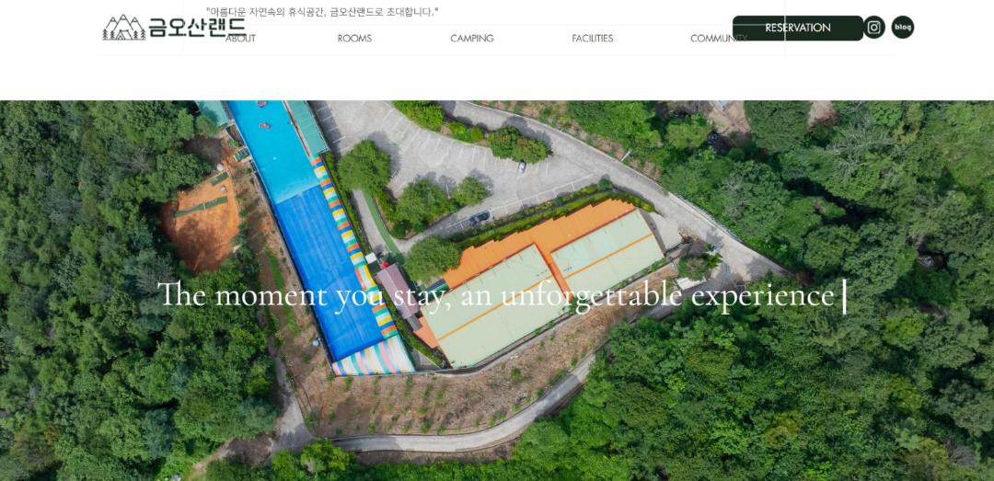Viewport: 994px width, 481px height.
Task: Go to the FACILITIES menu
Action: click(x=592, y=39)
